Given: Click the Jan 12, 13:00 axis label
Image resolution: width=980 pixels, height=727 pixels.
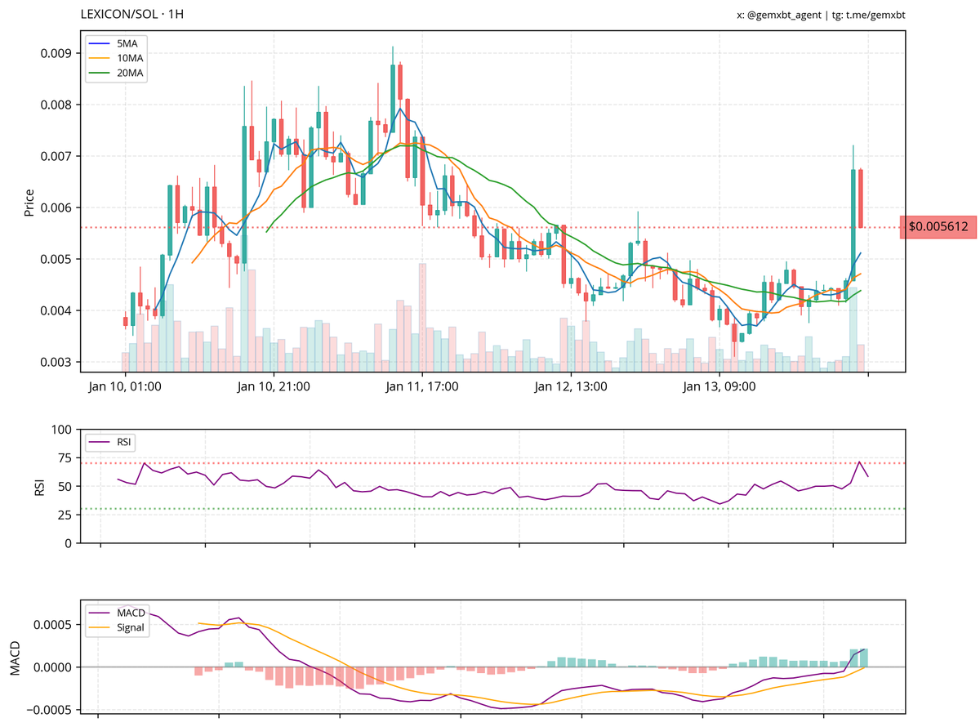Looking at the screenshot, I should (x=570, y=386).
